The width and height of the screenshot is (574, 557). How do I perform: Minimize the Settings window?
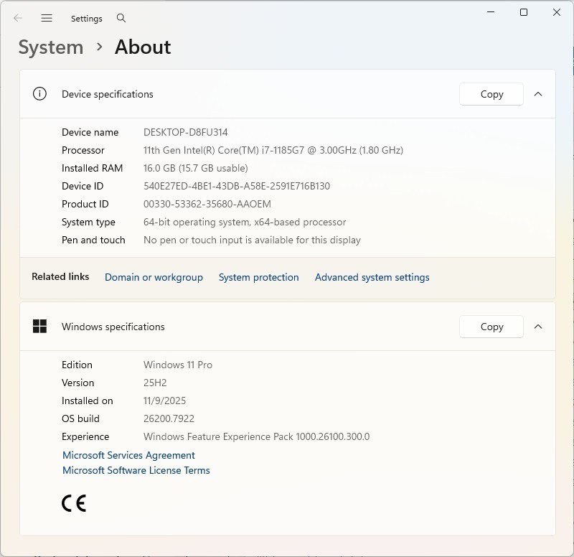[491, 12]
